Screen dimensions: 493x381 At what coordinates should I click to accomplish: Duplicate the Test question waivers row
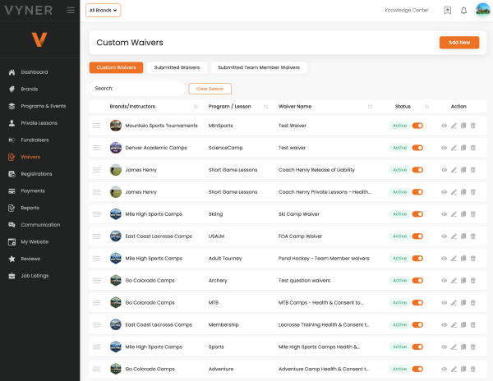[463, 281]
